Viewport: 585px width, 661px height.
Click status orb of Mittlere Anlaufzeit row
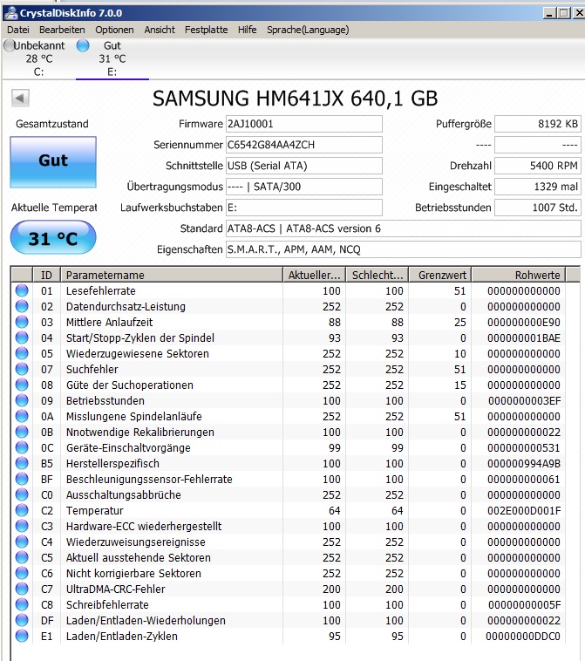coord(22,322)
